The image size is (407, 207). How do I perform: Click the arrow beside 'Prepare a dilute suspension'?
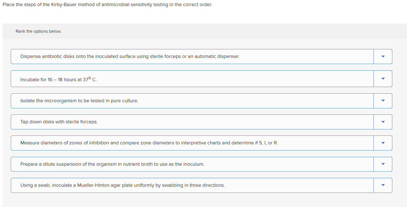383,164
